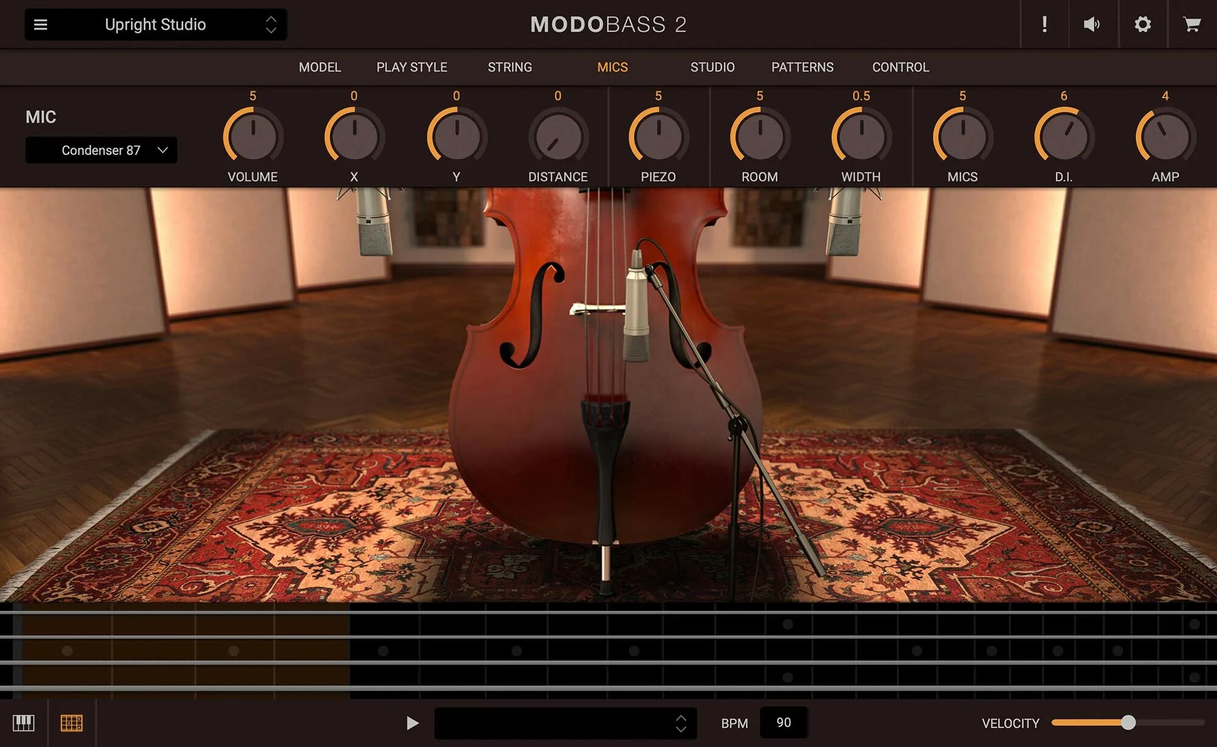Open settings via the gear icon

(1143, 24)
